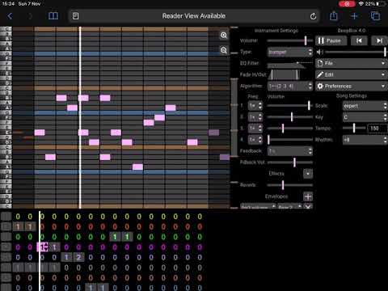Viewport: 388px width, 291px height.
Task: Open the Algorithm dropdown
Action: (x=290, y=86)
